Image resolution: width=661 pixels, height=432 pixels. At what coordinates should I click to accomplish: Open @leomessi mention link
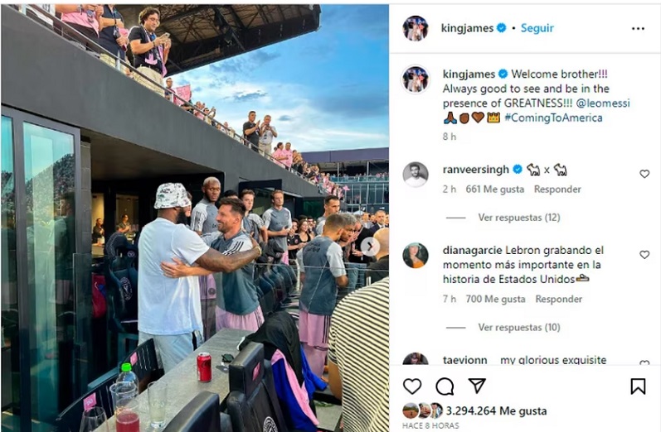603,103
